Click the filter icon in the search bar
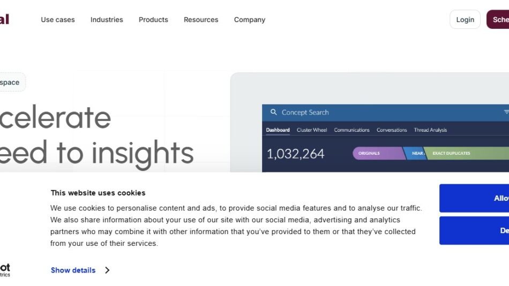The width and height of the screenshot is (509, 286). (506, 112)
